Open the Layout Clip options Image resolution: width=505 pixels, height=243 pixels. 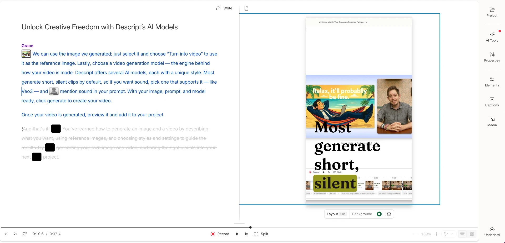[337, 214]
